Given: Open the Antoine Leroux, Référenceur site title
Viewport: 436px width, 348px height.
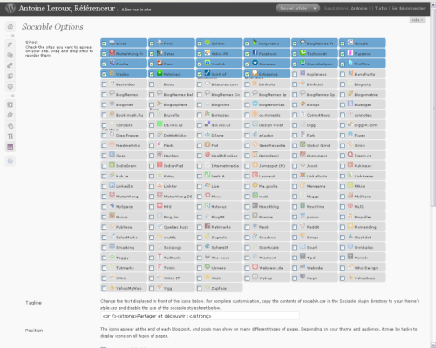Looking at the screenshot, I should pyautogui.click(x=67, y=9).
